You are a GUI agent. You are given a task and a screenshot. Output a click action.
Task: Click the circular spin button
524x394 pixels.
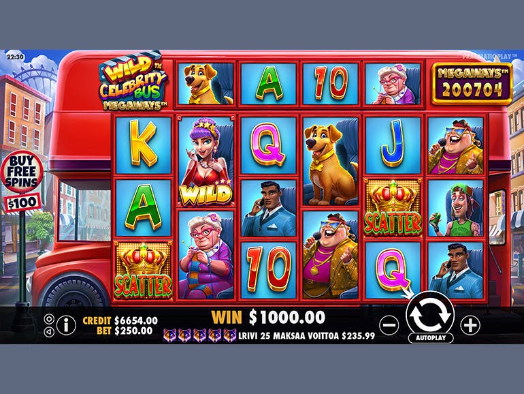tap(430, 316)
